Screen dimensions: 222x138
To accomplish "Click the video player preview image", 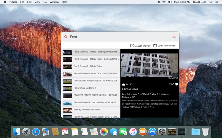I will 150,65.
